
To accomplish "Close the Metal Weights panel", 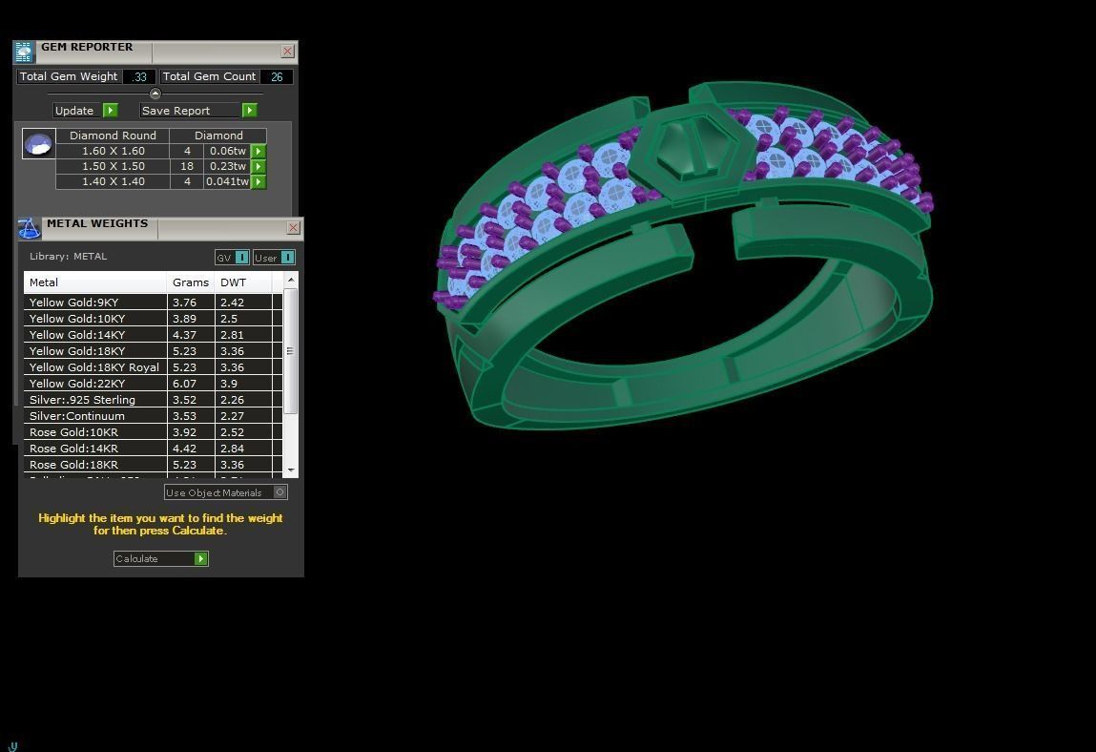I will [x=293, y=227].
